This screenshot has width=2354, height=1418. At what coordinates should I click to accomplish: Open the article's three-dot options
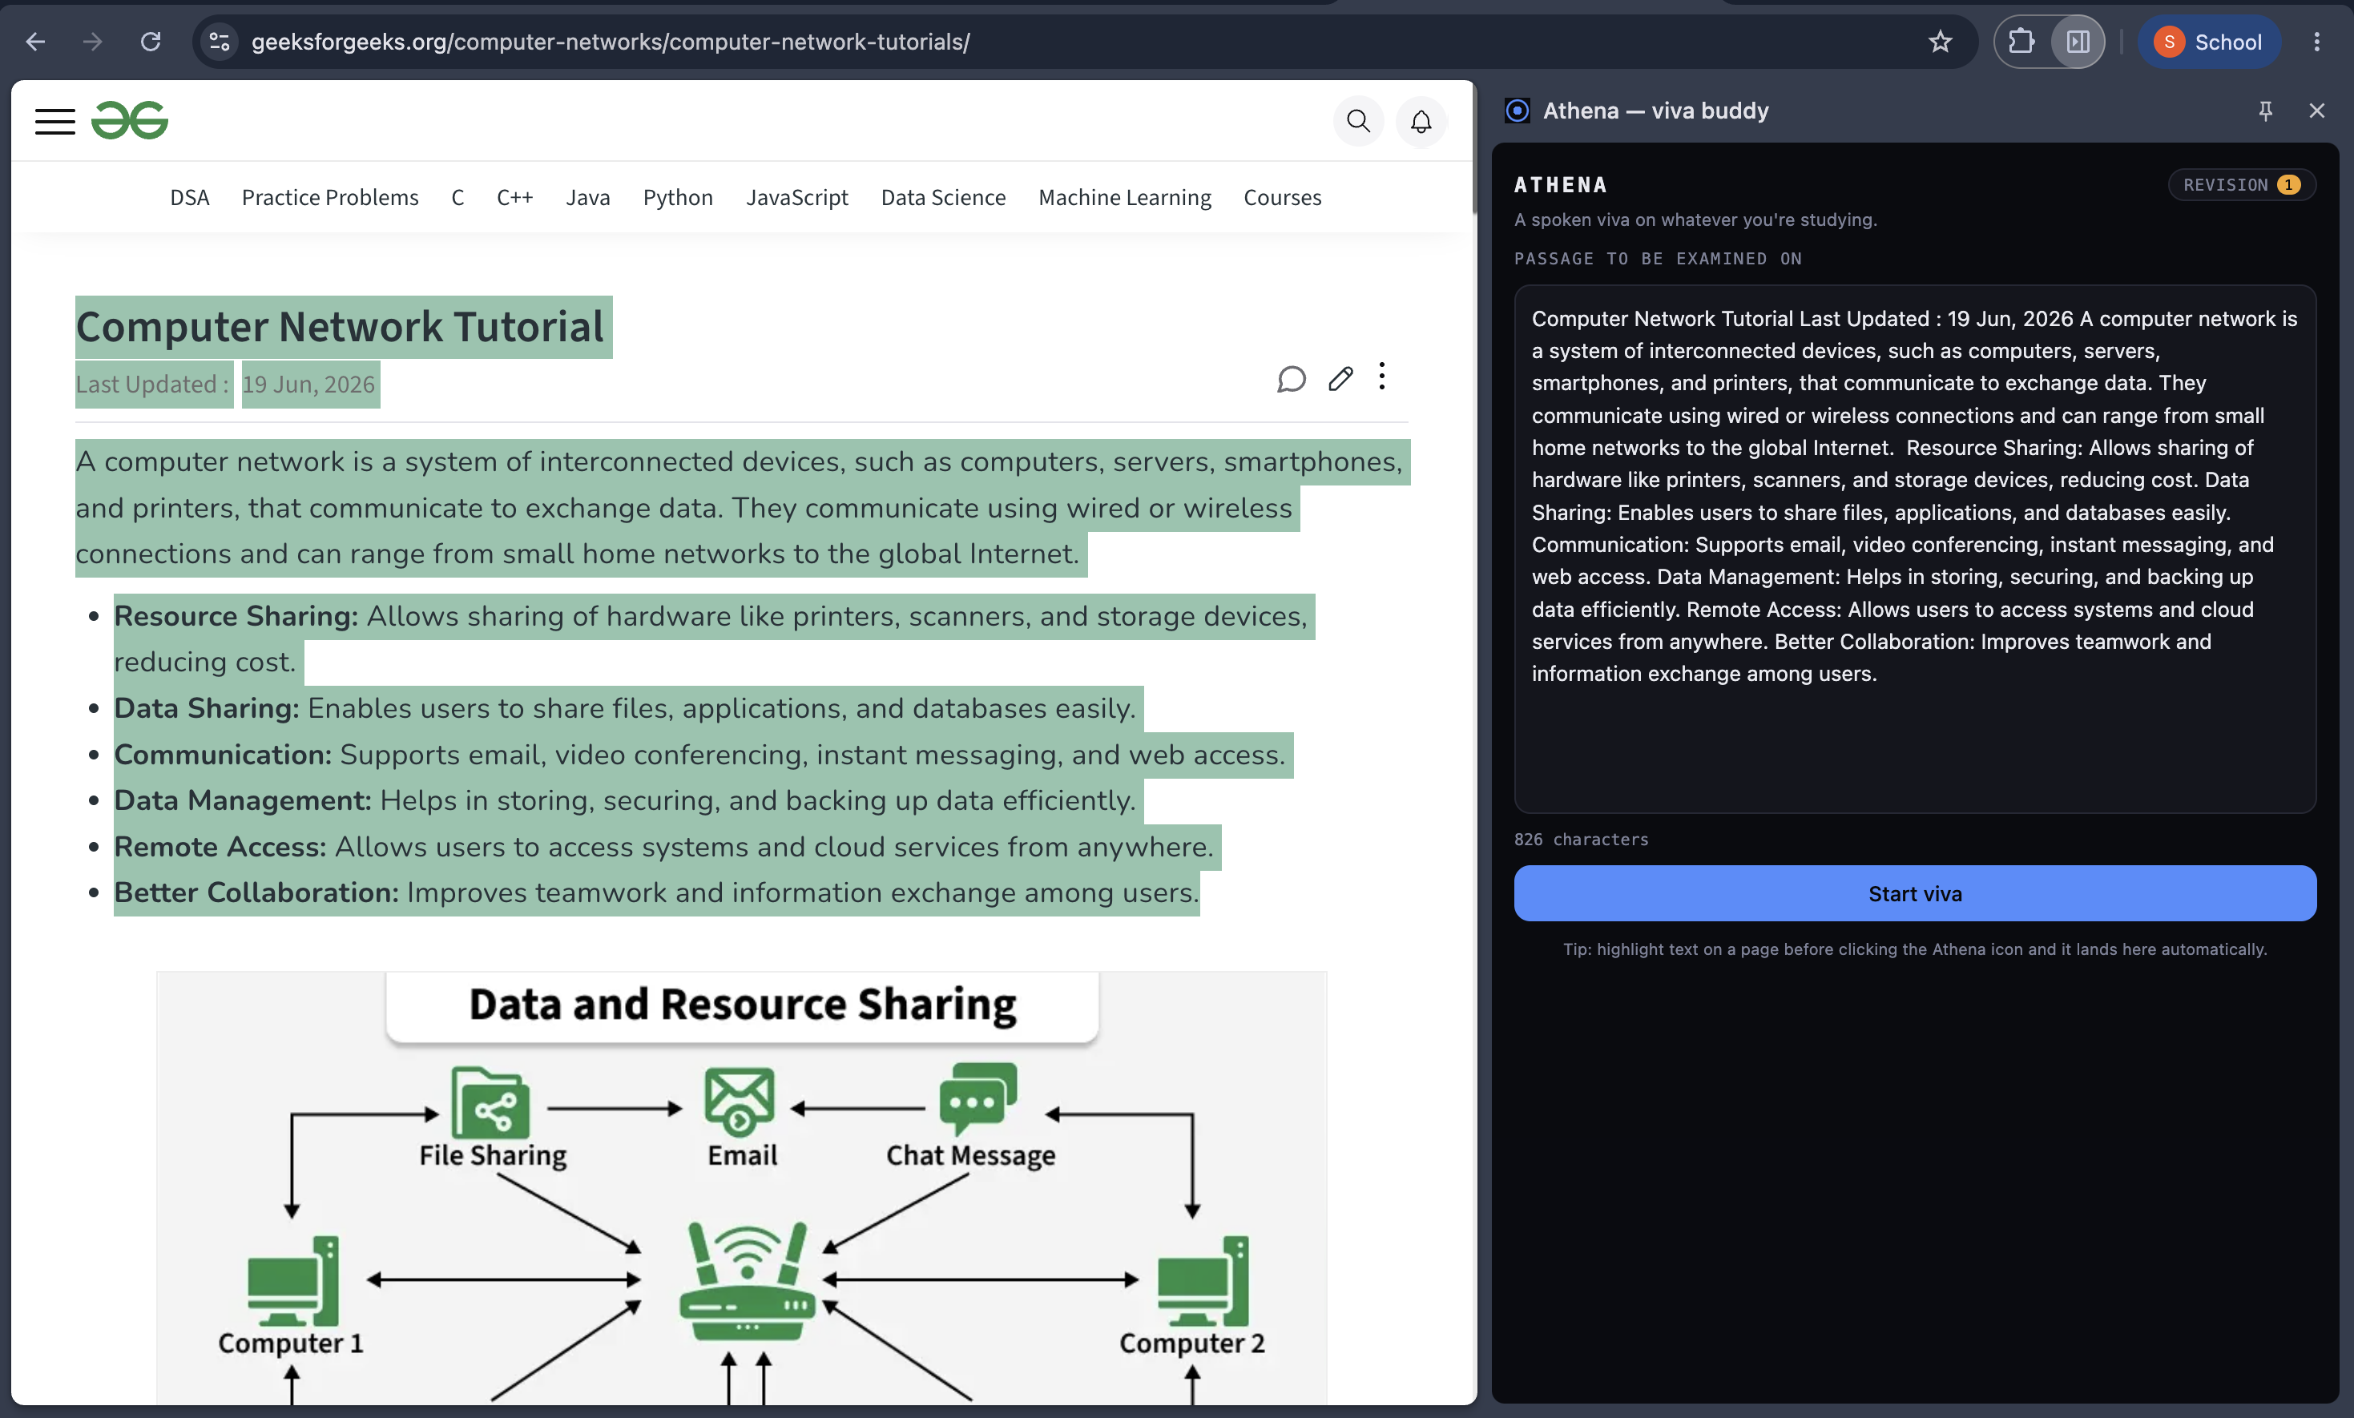point(1381,377)
